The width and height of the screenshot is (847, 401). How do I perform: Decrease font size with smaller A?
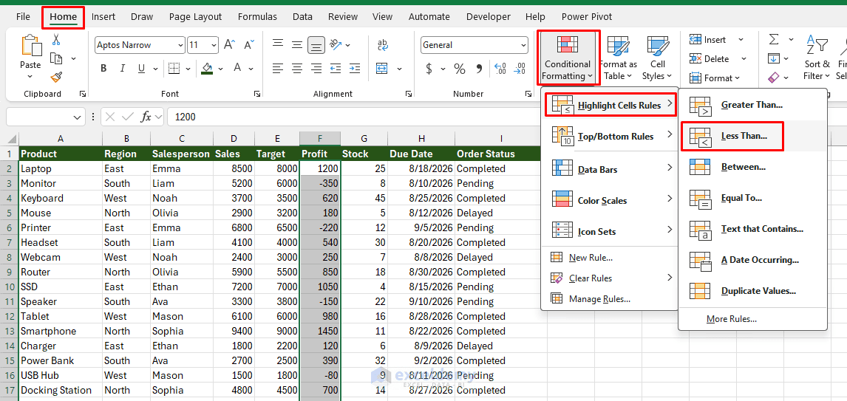tap(248, 45)
